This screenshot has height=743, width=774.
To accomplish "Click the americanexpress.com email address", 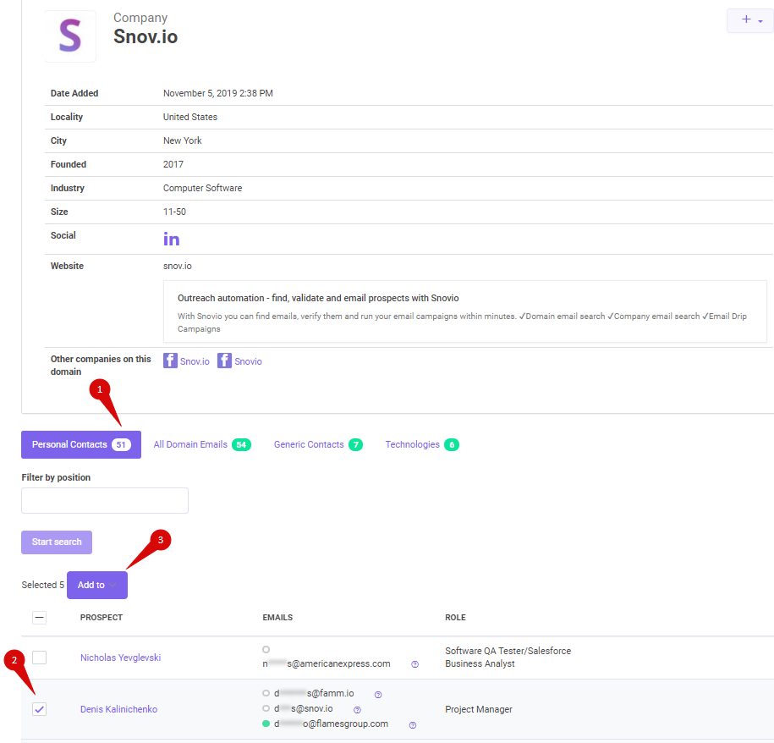I will point(327,664).
